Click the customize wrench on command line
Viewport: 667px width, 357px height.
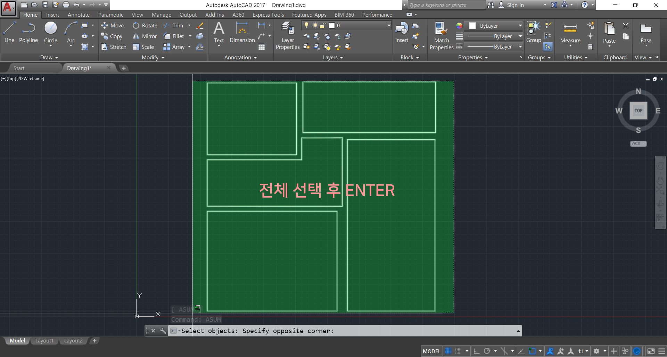click(163, 331)
